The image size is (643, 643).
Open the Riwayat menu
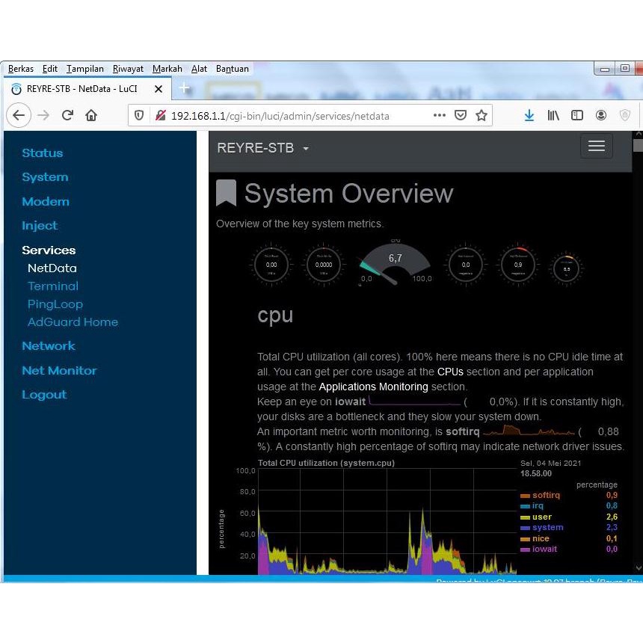click(x=128, y=69)
